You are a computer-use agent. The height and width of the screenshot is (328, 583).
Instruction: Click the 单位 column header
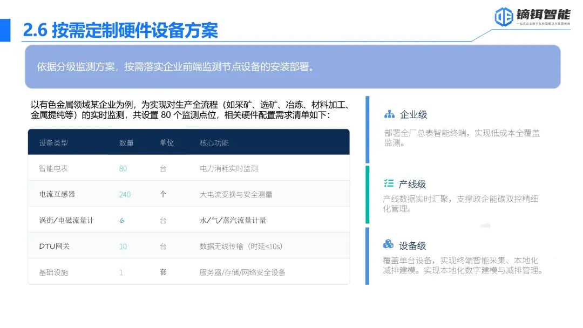(166, 143)
